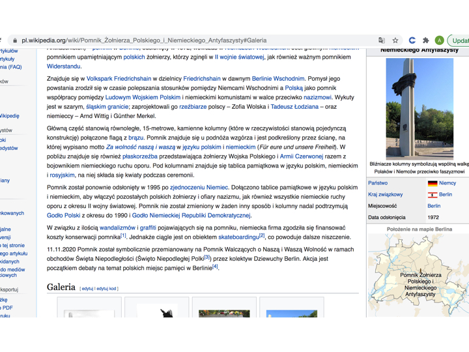This screenshot has width=469, height=352.
Task: Click the site lock icon in address bar
Action: coord(14,40)
